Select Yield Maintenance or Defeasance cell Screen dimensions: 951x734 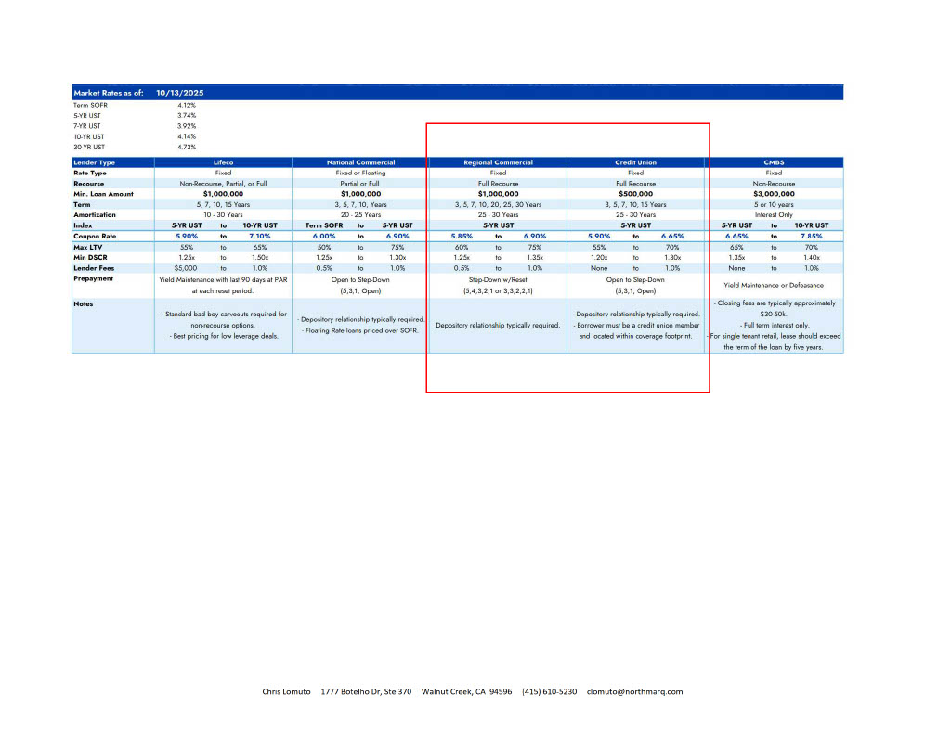774,285
